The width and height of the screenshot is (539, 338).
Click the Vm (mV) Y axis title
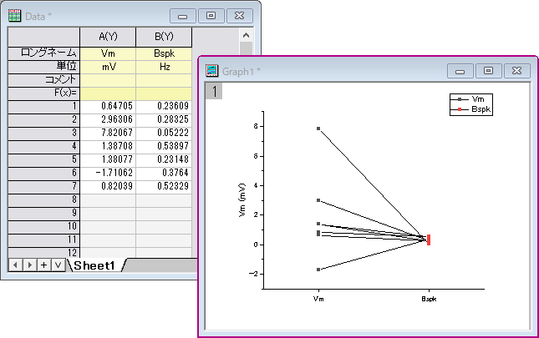[x=242, y=200]
